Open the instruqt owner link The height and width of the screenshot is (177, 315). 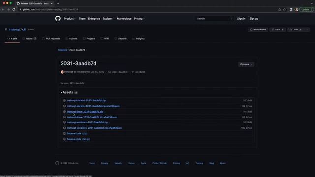point(14,29)
